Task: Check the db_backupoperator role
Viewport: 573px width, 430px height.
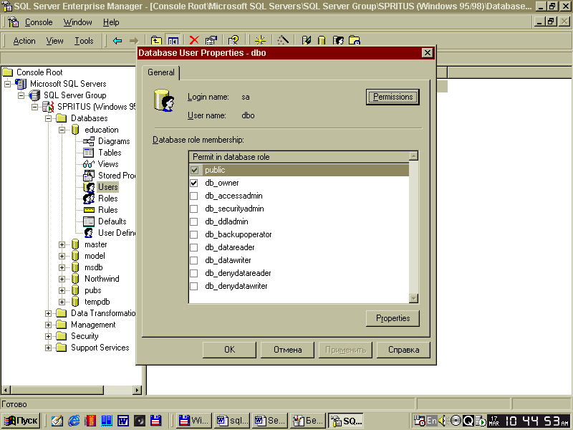Action: pos(194,234)
